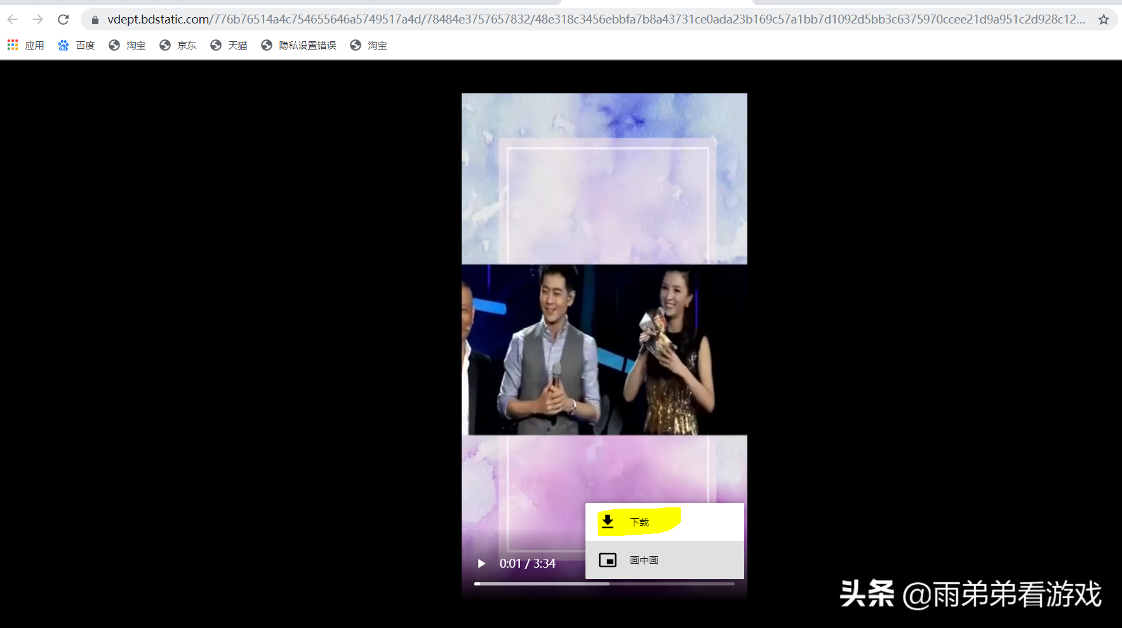Viewport: 1122px width, 628px height.
Task: Open the 天猫 bookmark
Action: pos(229,45)
